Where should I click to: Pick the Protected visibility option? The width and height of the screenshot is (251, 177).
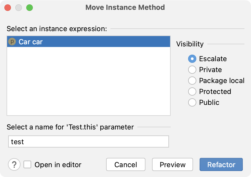(192, 92)
